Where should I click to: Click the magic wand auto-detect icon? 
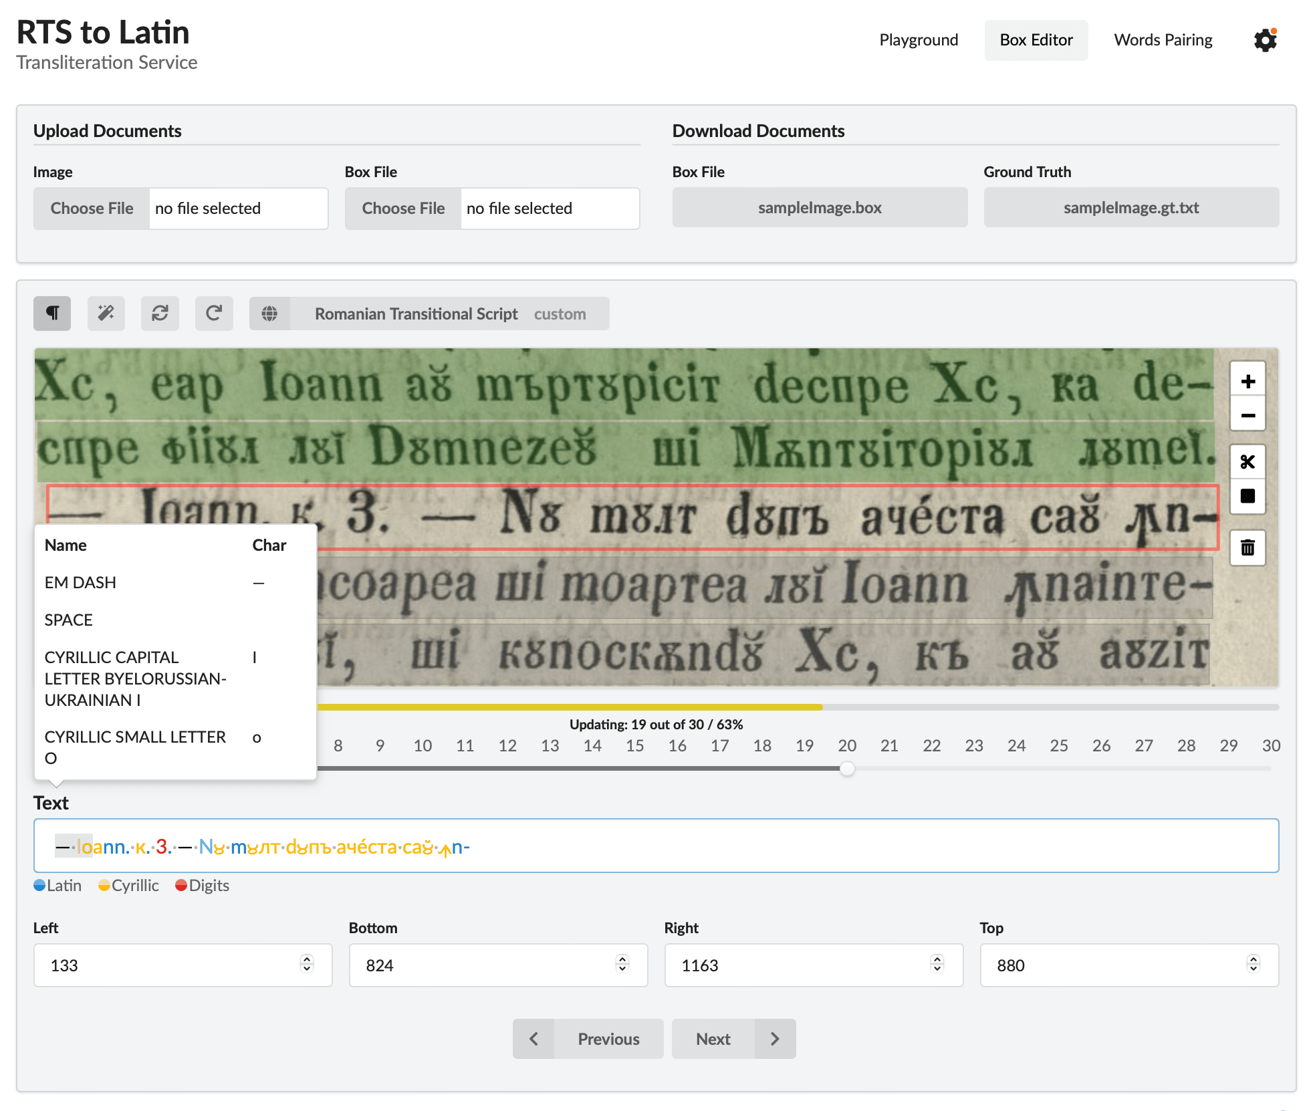106,314
